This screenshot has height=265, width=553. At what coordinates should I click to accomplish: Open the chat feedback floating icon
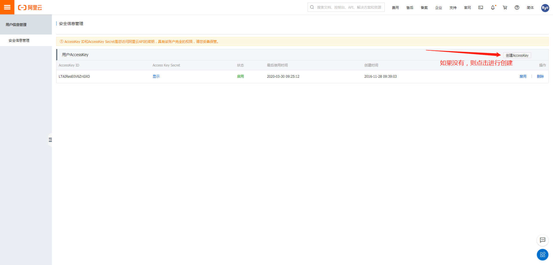tap(543, 240)
